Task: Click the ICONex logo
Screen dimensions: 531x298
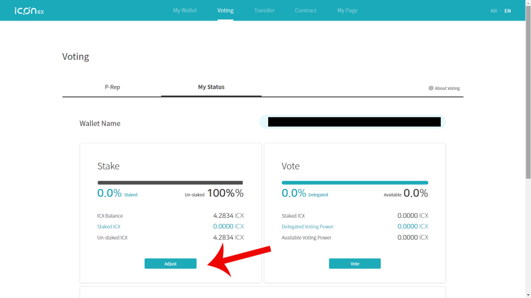Action: [x=29, y=11]
